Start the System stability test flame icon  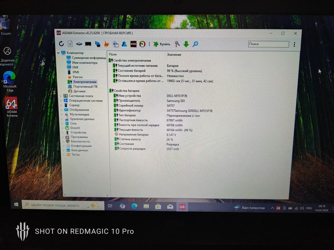click(x=106, y=44)
